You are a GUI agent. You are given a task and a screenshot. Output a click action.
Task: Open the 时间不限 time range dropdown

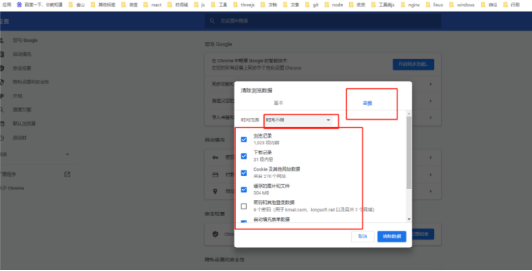298,120
